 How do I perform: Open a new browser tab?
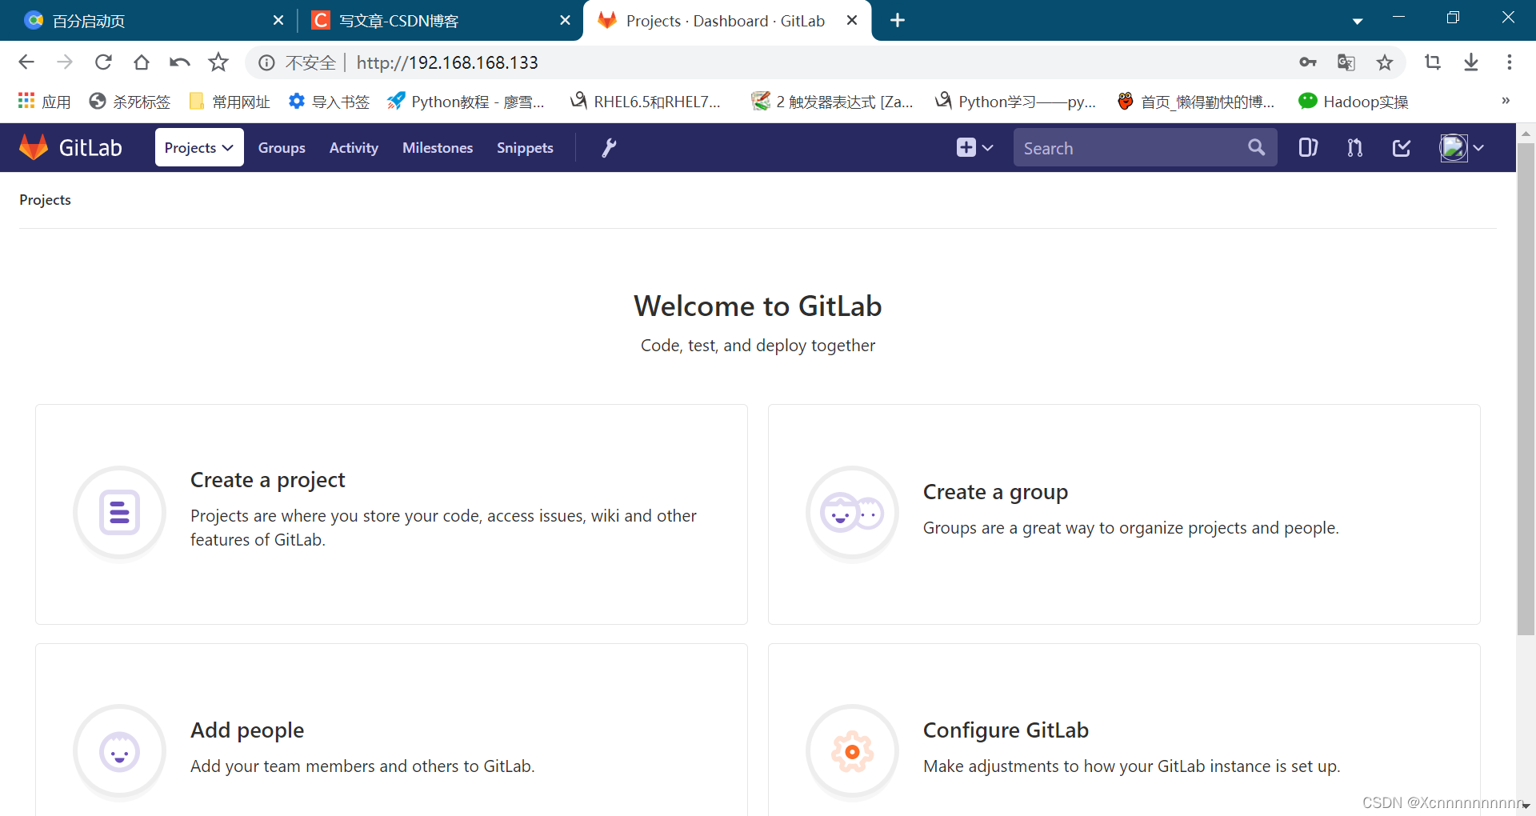(x=898, y=20)
